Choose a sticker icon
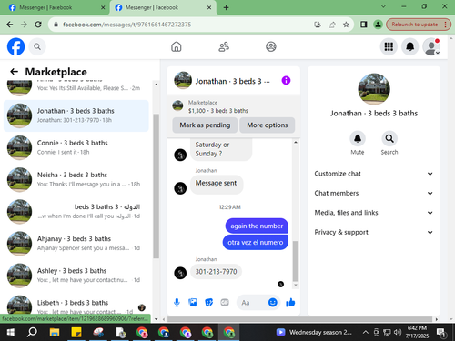Screen dimensions: 455x341 coord(208,302)
